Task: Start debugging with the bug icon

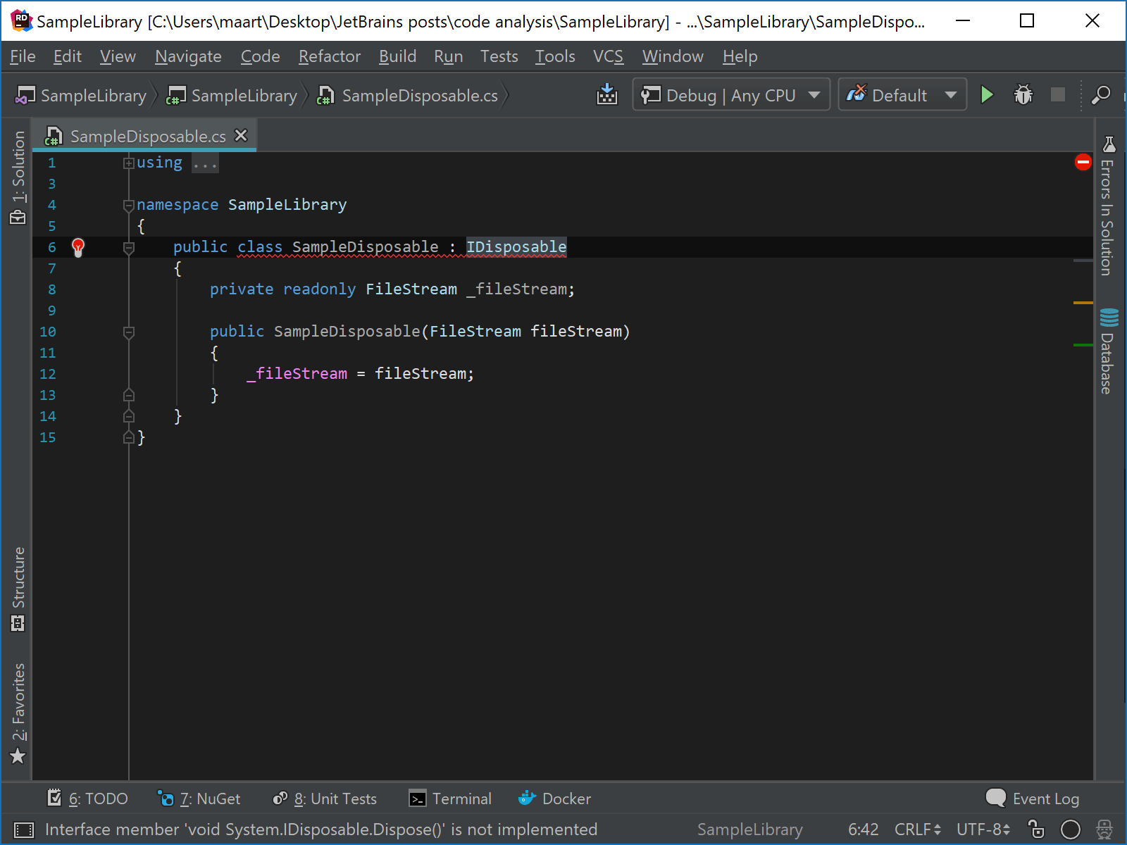Action: pyautogui.click(x=1023, y=94)
